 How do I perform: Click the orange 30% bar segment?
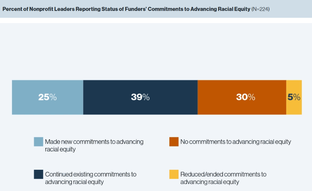coord(242,97)
